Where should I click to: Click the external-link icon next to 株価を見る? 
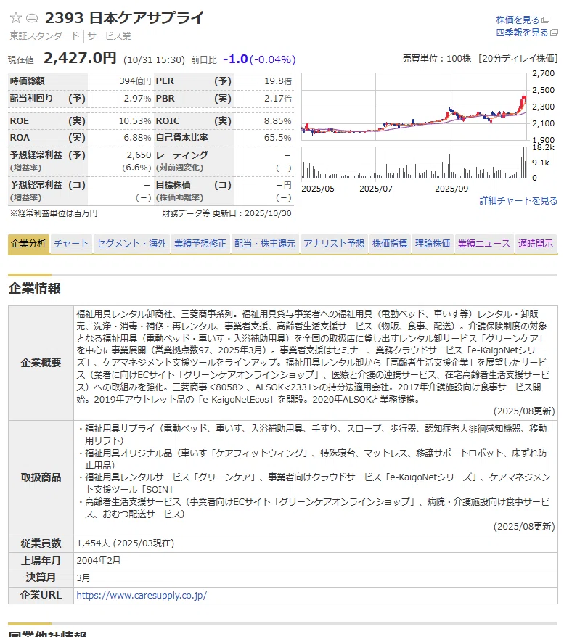[546, 20]
